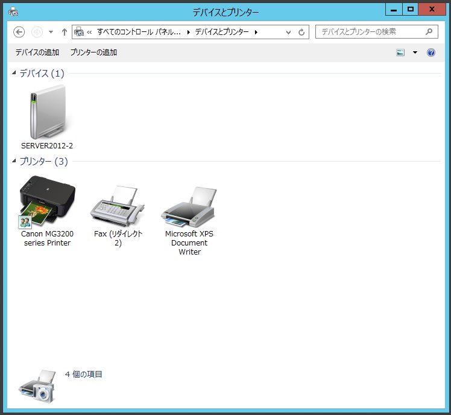Click the Back navigation arrow
The height and width of the screenshot is (415, 451).
coord(19,32)
